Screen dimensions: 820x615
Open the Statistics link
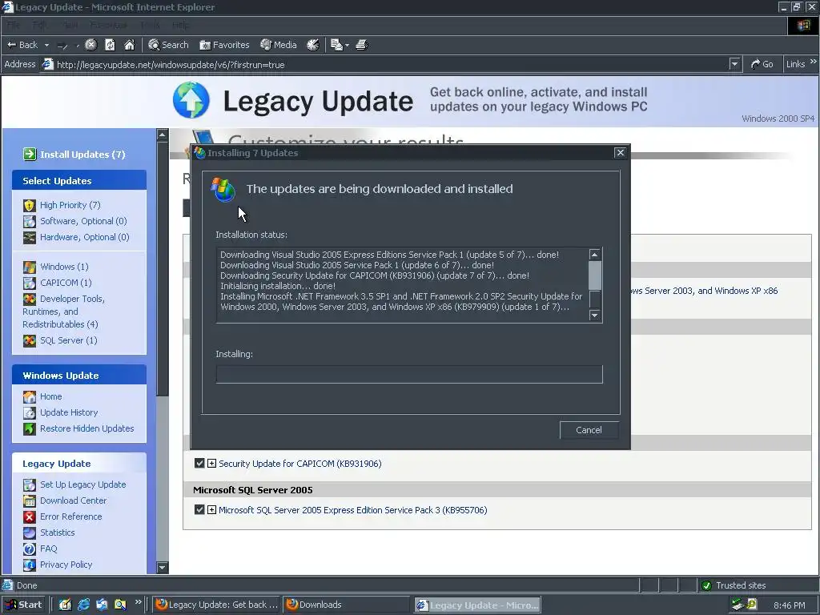click(58, 533)
